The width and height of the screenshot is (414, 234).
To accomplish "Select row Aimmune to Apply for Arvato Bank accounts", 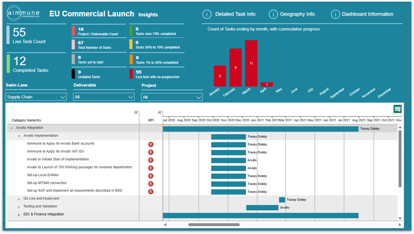I will [x=60, y=144].
